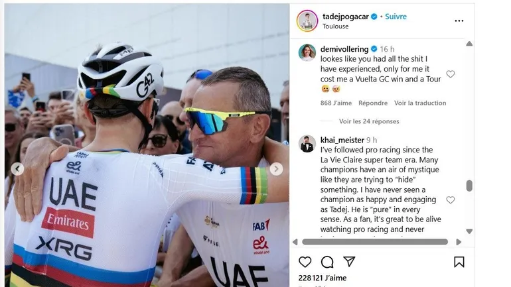Click Répondre under demivollering's comment

tap(373, 103)
